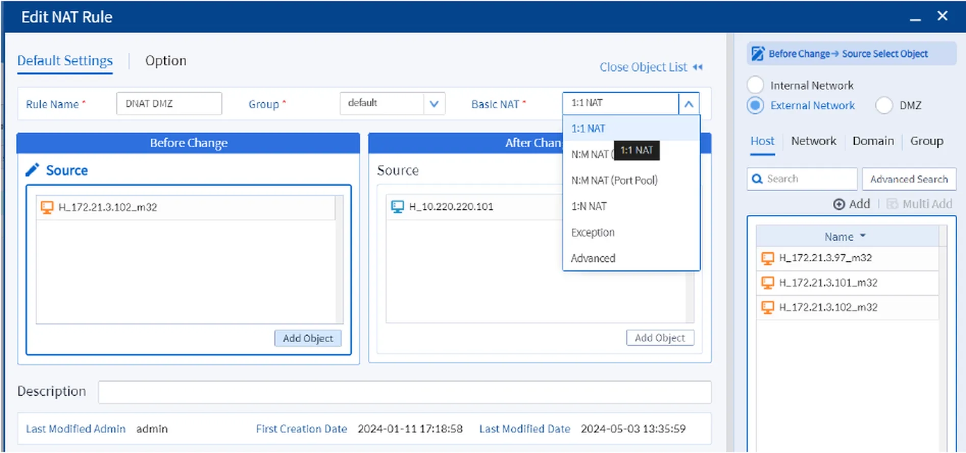The image size is (966, 453).
Task: Click the blue host icon for H_10.220.220.101
Action: [397, 207]
